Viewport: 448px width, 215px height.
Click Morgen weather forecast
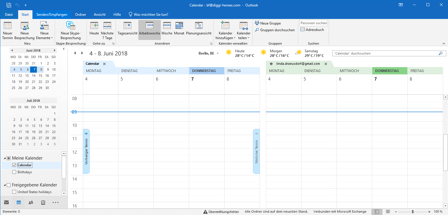pyautogui.click(x=275, y=53)
